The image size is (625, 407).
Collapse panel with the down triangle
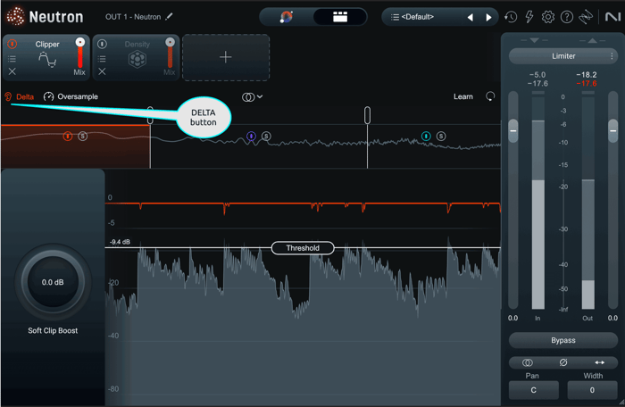(535, 41)
